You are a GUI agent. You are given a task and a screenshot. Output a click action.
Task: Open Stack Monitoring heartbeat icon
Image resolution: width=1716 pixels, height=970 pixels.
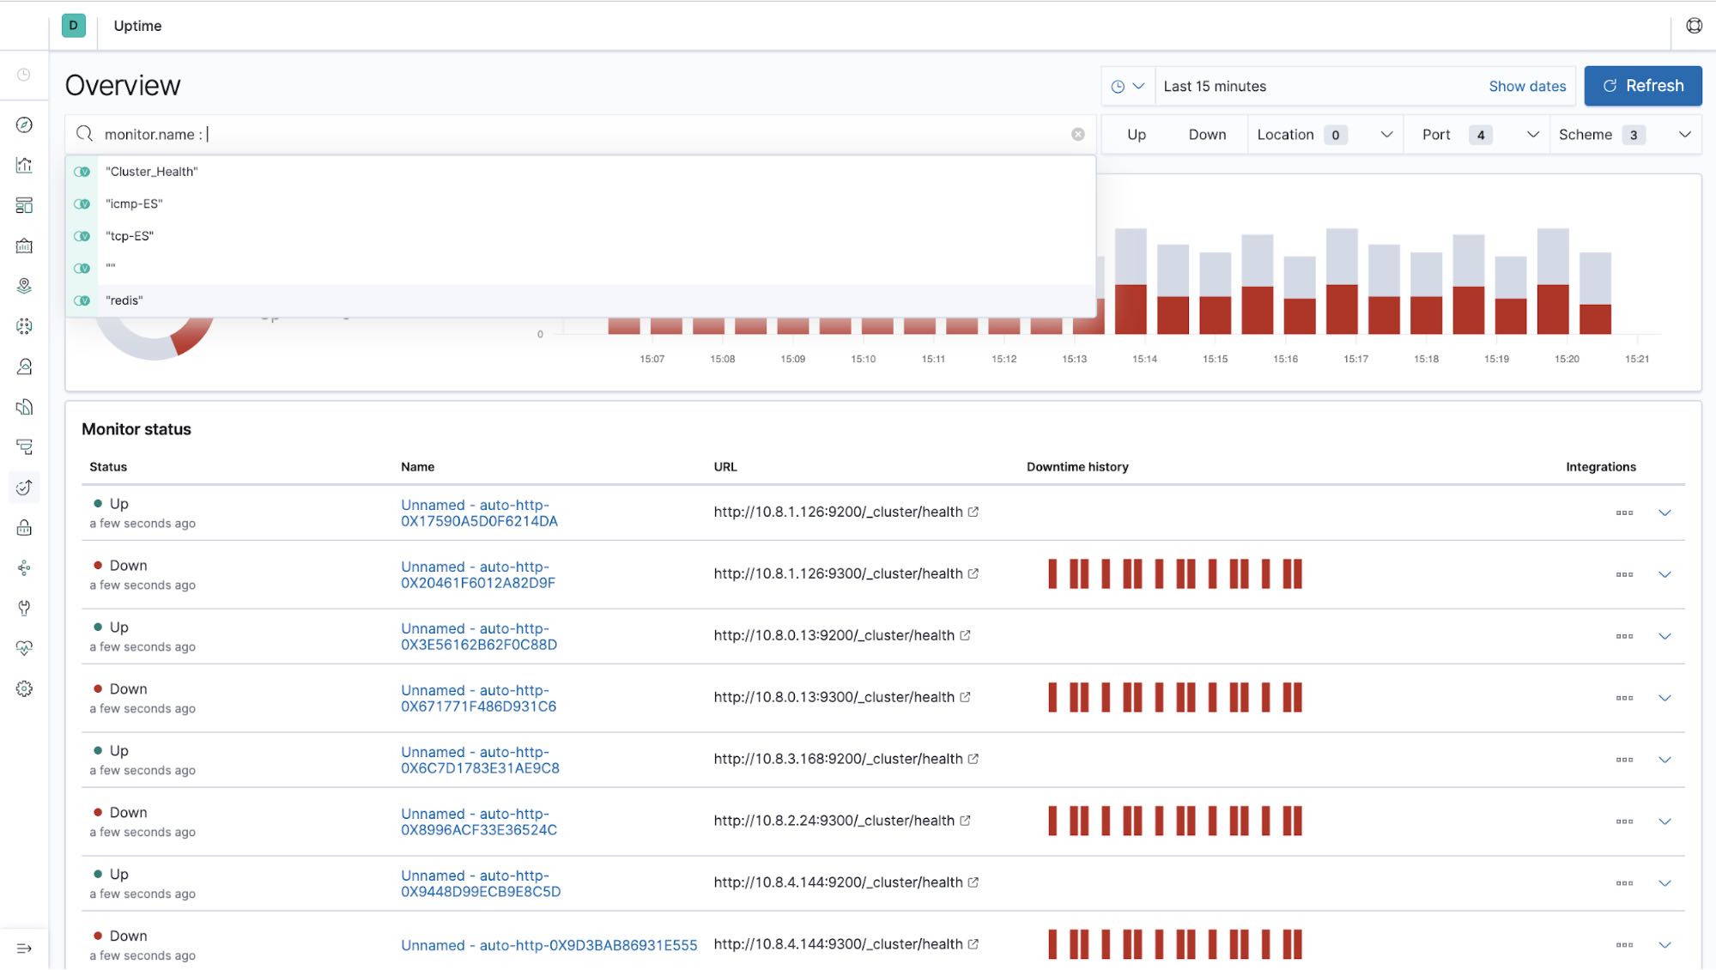24,648
